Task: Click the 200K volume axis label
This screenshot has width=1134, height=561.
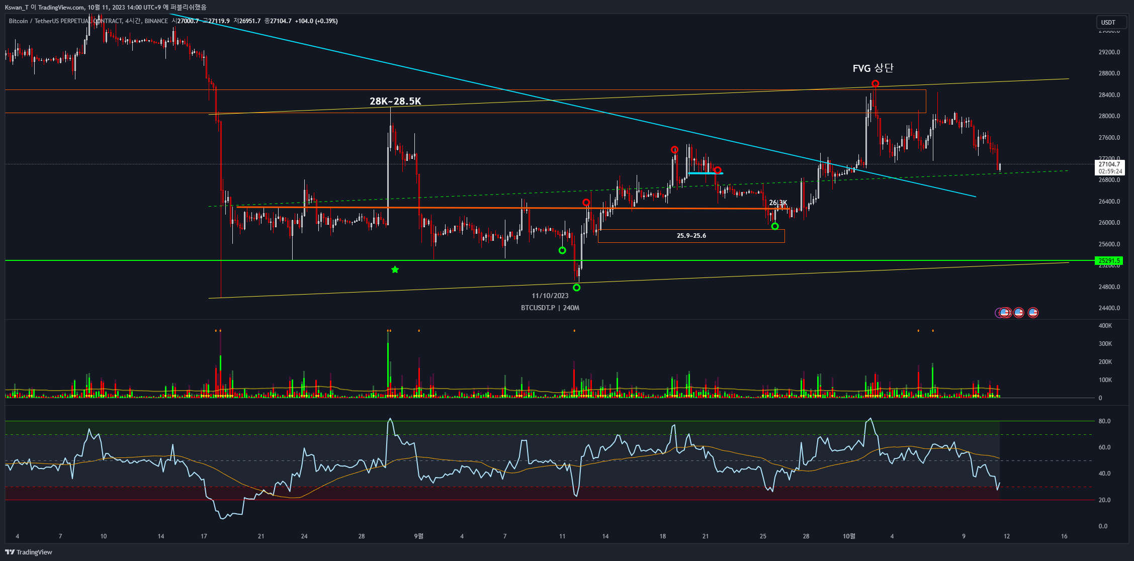Action: pos(1105,361)
